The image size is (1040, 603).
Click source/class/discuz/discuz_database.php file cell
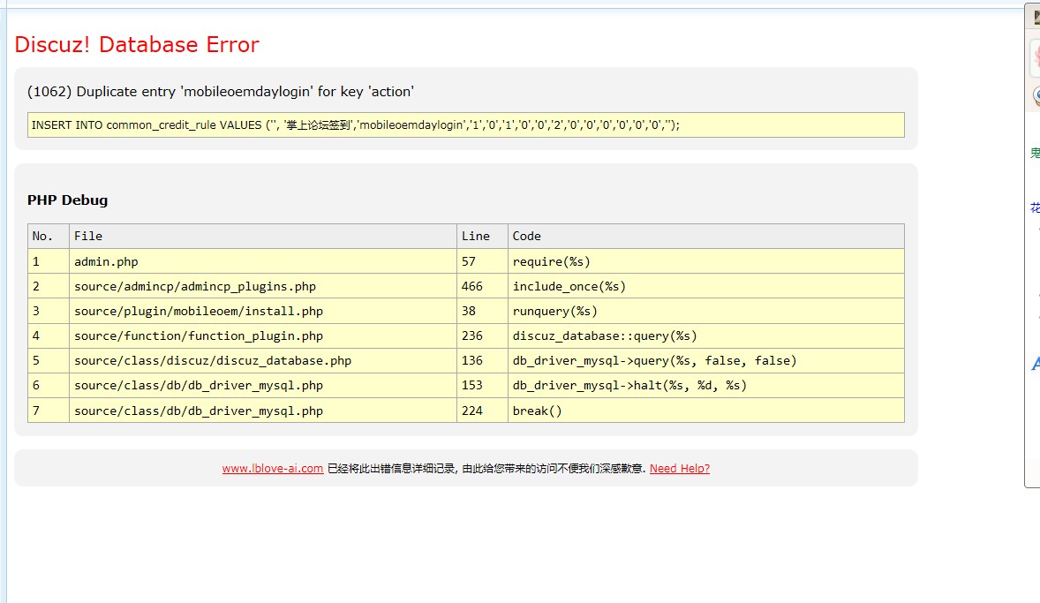coord(263,360)
